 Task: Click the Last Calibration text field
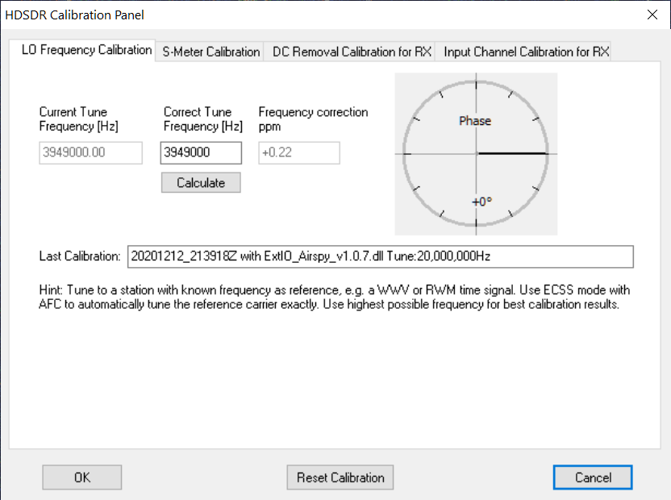(380, 256)
